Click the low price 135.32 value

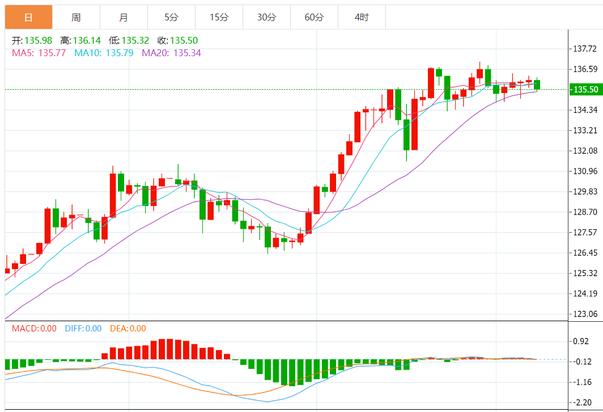[135, 40]
